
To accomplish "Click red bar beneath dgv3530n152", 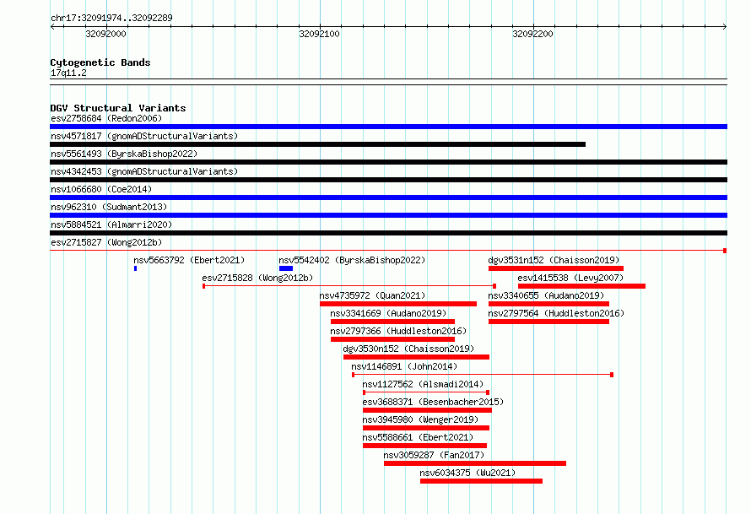I will (x=416, y=357).
